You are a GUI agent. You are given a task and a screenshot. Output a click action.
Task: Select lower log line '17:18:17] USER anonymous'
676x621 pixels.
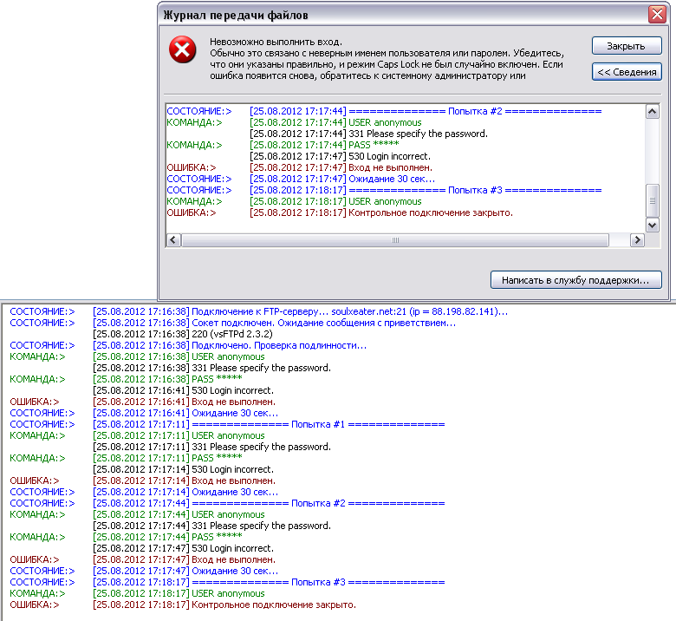pos(137,593)
